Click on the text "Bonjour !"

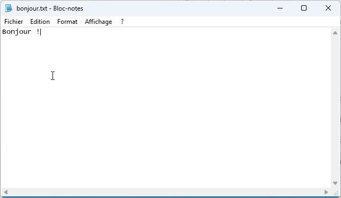pyautogui.click(x=21, y=32)
